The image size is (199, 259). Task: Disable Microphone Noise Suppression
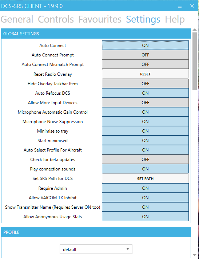(145, 122)
